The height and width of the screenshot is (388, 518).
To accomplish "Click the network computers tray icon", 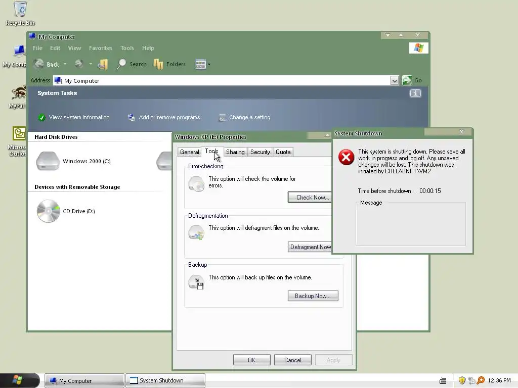I will pyautogui.click(x=471, y=381).
